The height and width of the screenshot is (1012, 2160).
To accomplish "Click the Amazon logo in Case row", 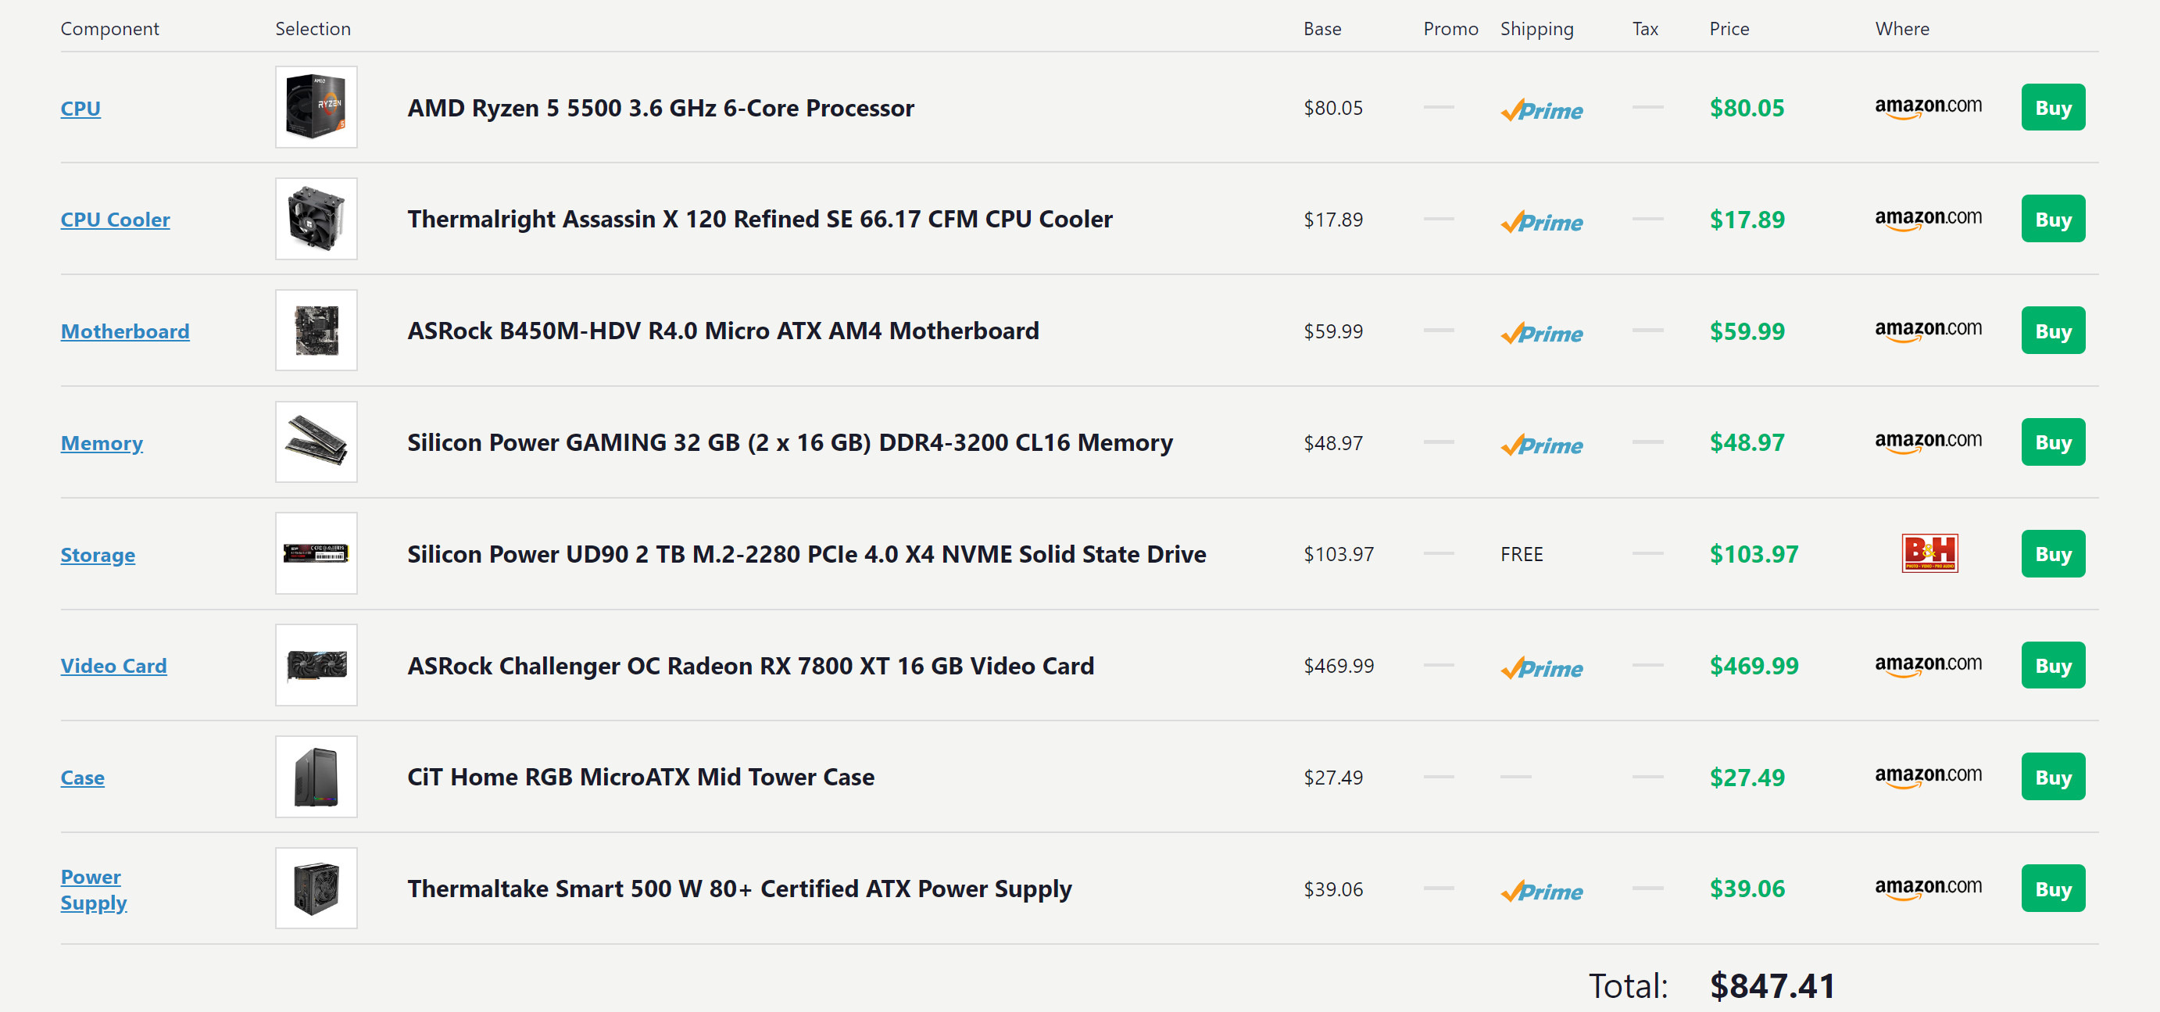I will pyautogui.click(x=1928, y=777).
